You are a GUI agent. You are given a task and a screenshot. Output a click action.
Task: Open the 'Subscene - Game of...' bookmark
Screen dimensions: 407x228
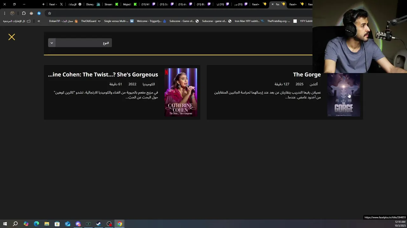coord(184,21)
